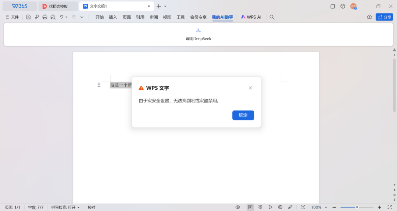397x211 pixels.
Task: Open the spell check 拼写检查 dropdown
Action: pos(65,207)
